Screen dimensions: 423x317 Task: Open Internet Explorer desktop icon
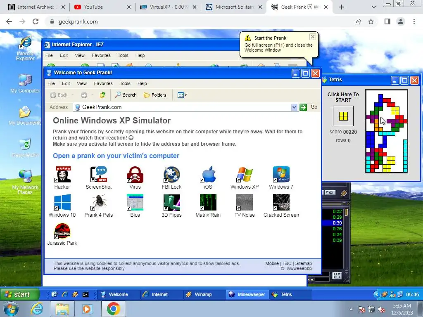(25, 49)
